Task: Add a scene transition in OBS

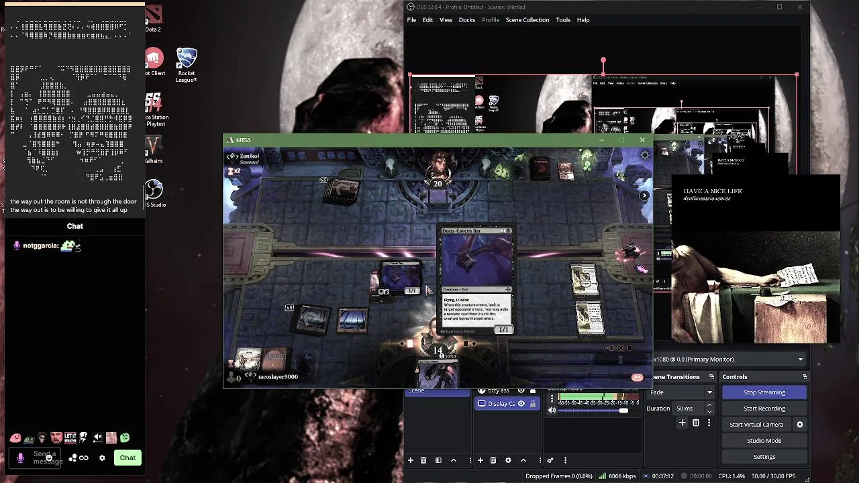Action: [683, 423]
